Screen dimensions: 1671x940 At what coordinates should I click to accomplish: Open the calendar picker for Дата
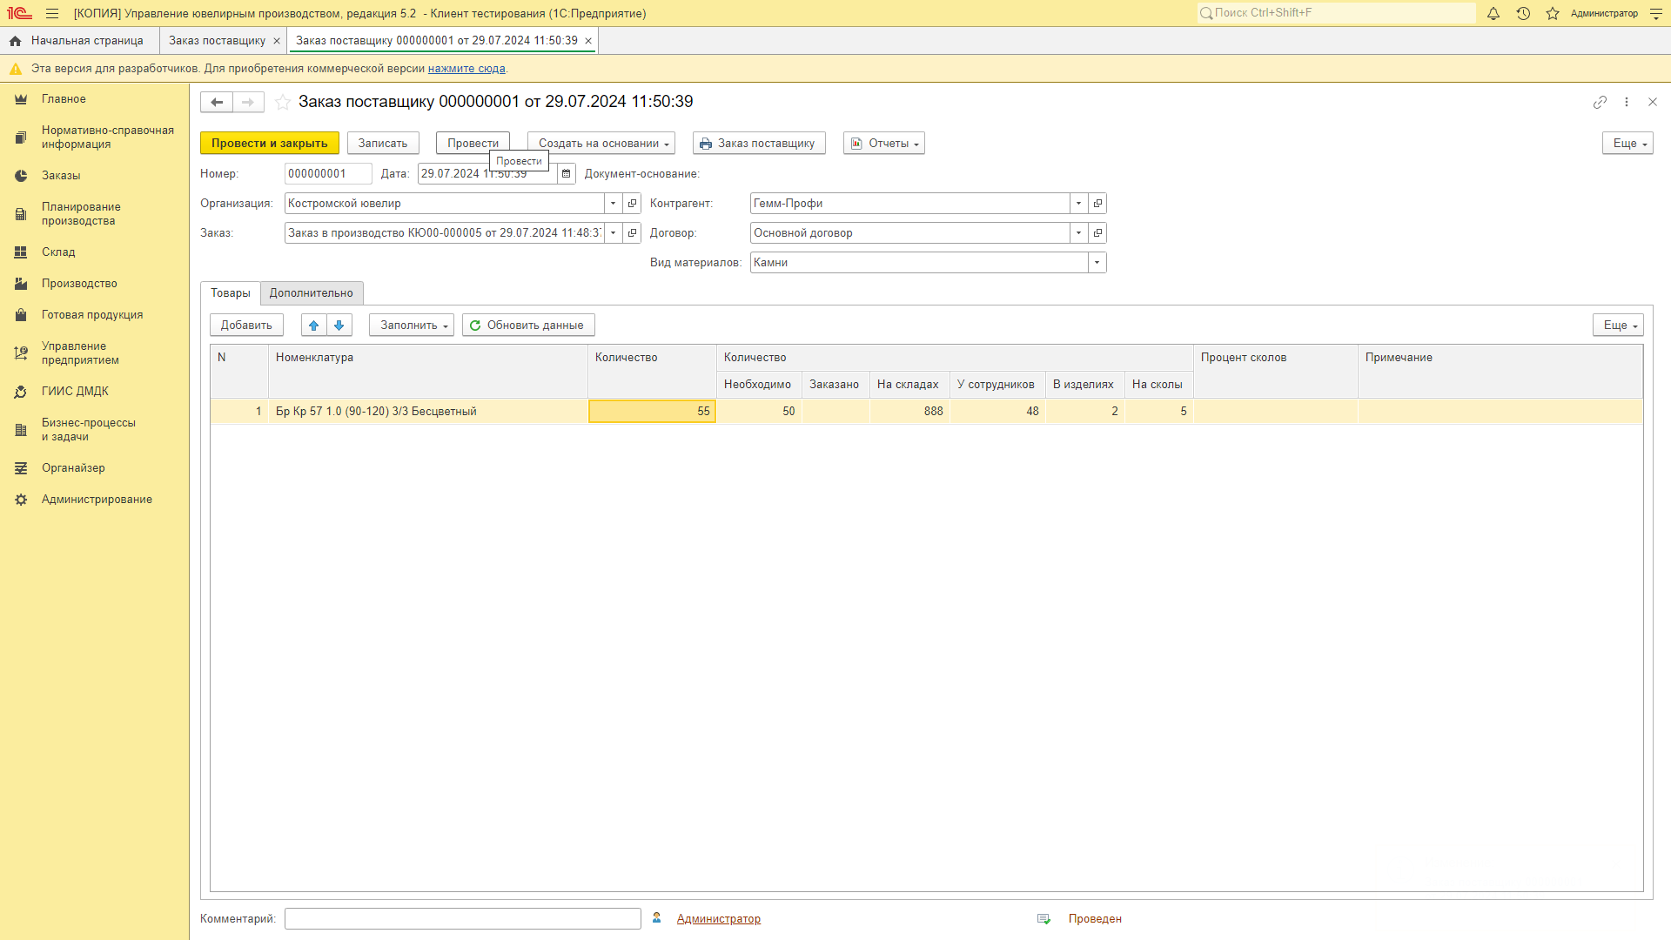coord(567,174)
